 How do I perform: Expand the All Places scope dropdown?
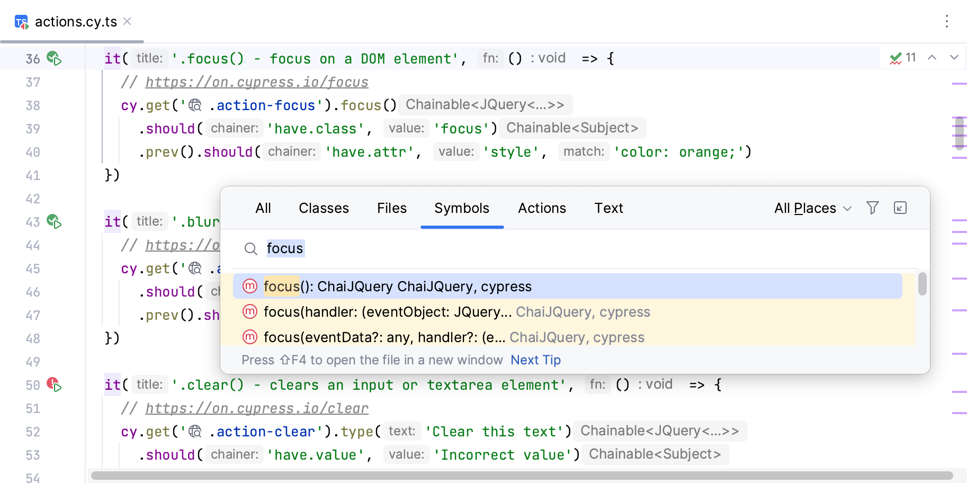coord(812,208)
